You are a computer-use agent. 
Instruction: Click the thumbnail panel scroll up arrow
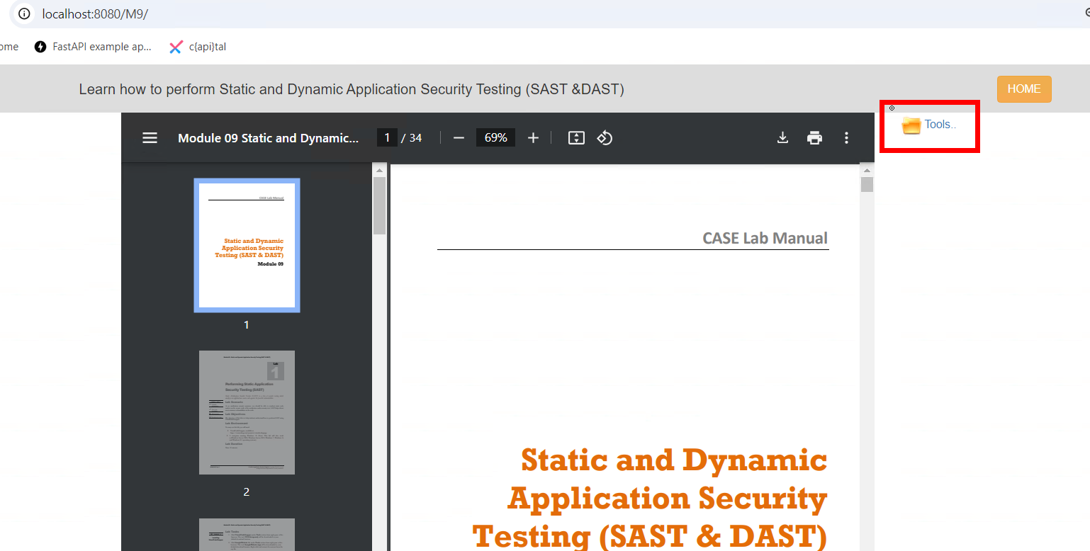[x=379, y=171]
